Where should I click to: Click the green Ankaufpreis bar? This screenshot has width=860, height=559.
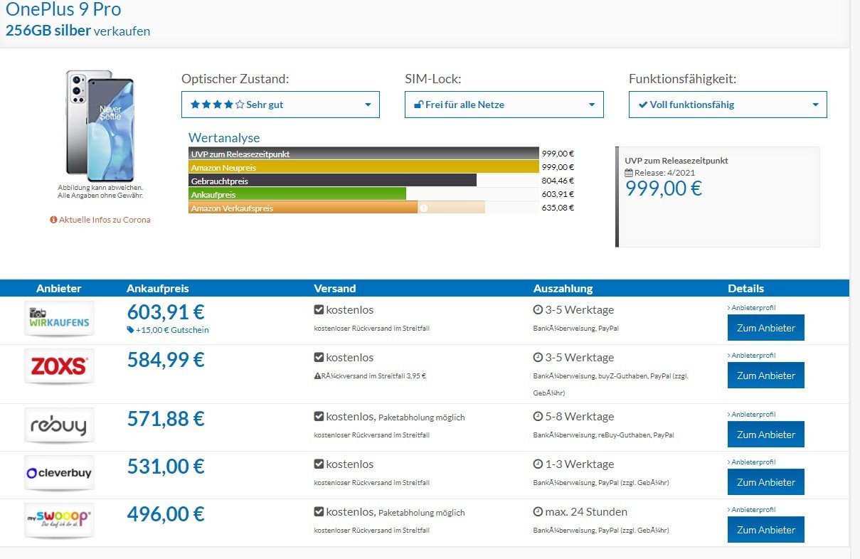click(297, 194)
